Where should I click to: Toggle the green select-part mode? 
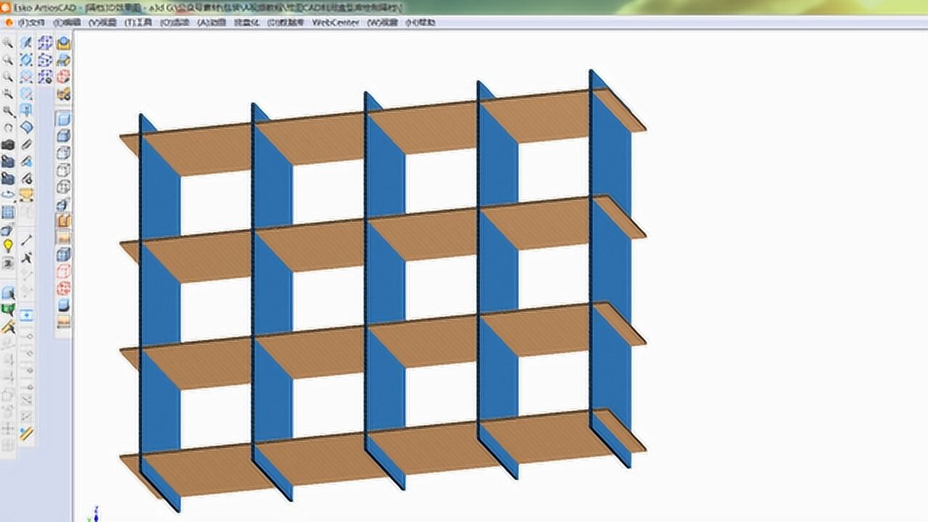9,307
